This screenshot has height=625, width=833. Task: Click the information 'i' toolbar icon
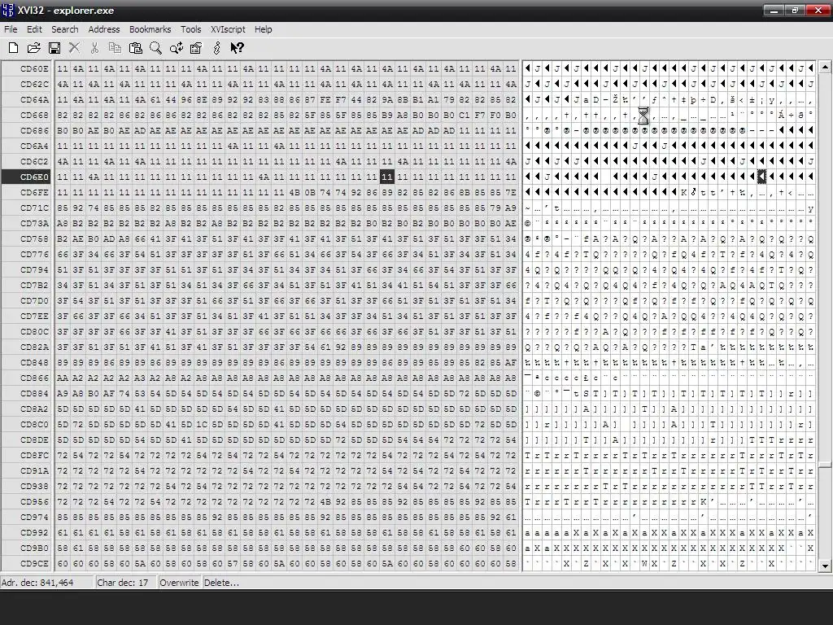click(x=216, y=48)
